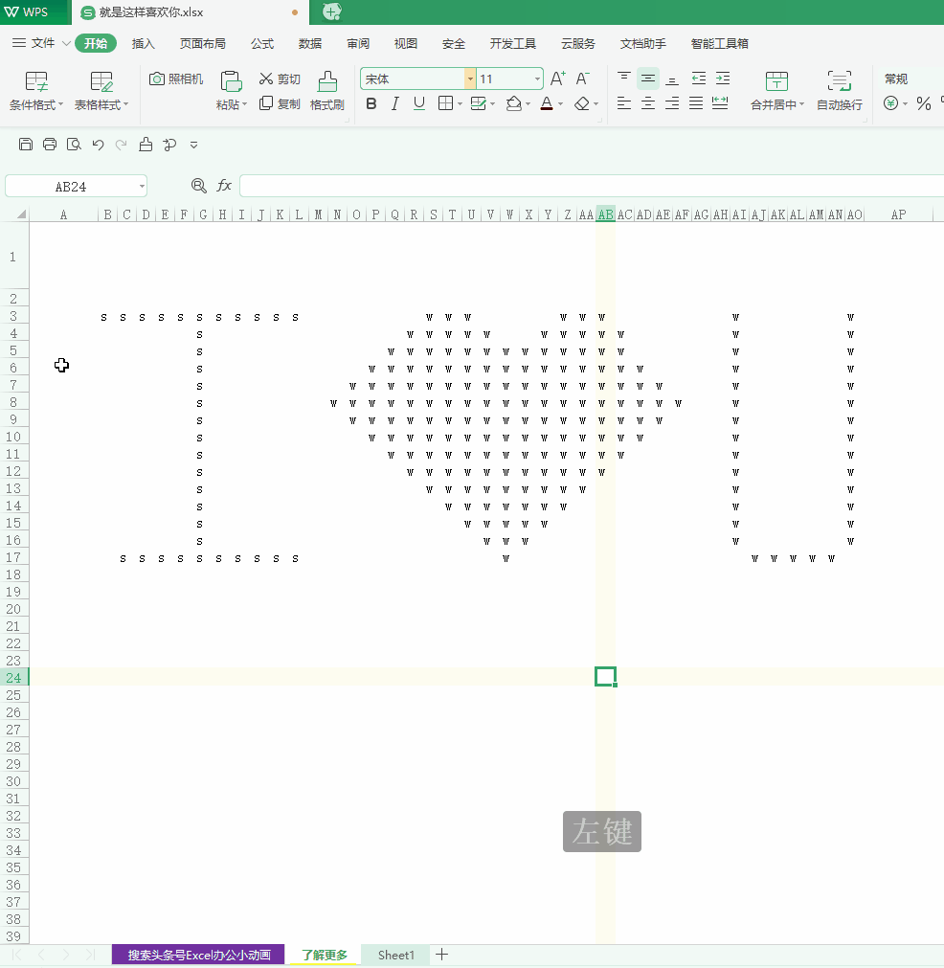Click the fill color bucket icon

pos(514,103)
